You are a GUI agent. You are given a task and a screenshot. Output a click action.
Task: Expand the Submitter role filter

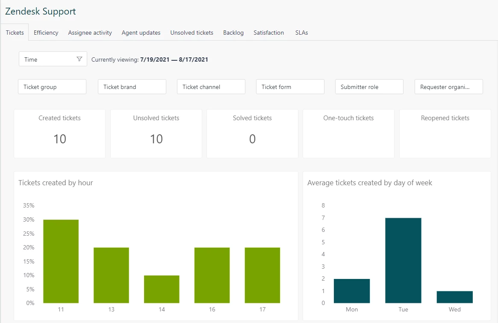coord(369,87)
